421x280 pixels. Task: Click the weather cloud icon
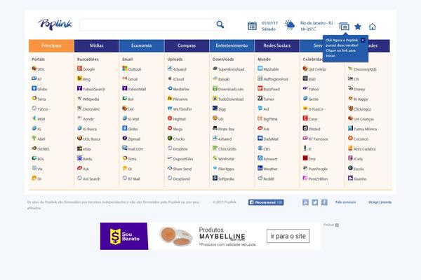[x=290, y=25]
